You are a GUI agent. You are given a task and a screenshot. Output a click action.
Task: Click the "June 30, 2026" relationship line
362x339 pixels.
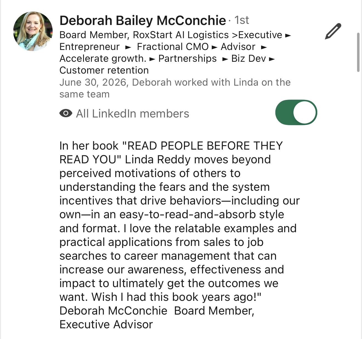[175, 88]
